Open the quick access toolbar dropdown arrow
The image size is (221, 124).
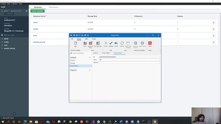point(91,35)
